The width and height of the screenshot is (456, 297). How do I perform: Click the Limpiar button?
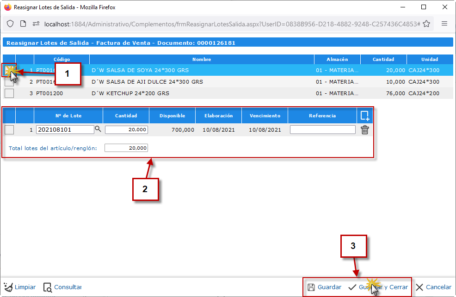[20, 287]
